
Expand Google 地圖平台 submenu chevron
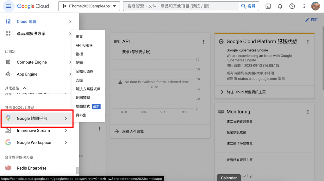[x=66, y=119]
